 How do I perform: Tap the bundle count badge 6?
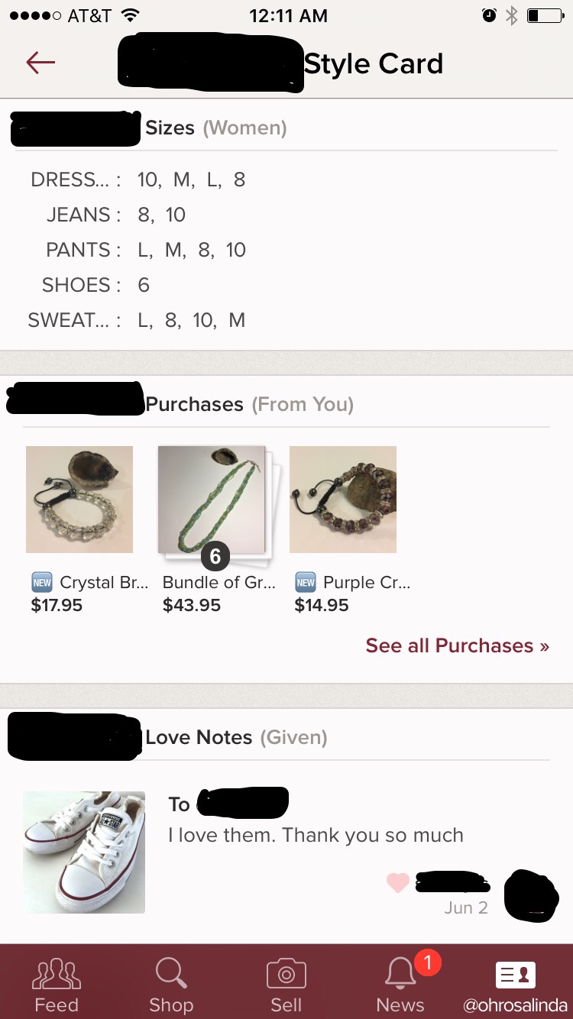pyautogui.click(x=215, y=557)
